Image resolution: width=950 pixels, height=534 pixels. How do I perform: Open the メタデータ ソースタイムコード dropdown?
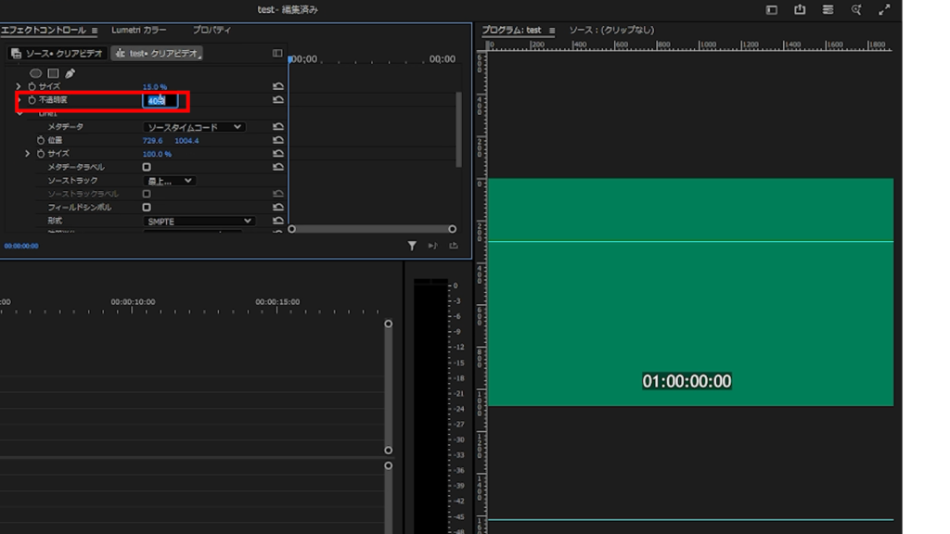[194, 127]
